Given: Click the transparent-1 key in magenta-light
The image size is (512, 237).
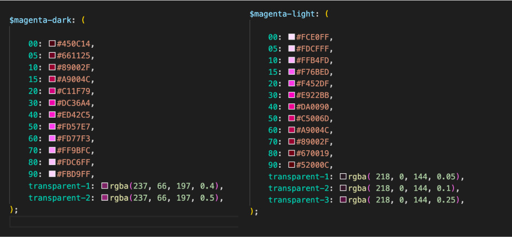Looking at the screenshot, I should click(299, 177).
